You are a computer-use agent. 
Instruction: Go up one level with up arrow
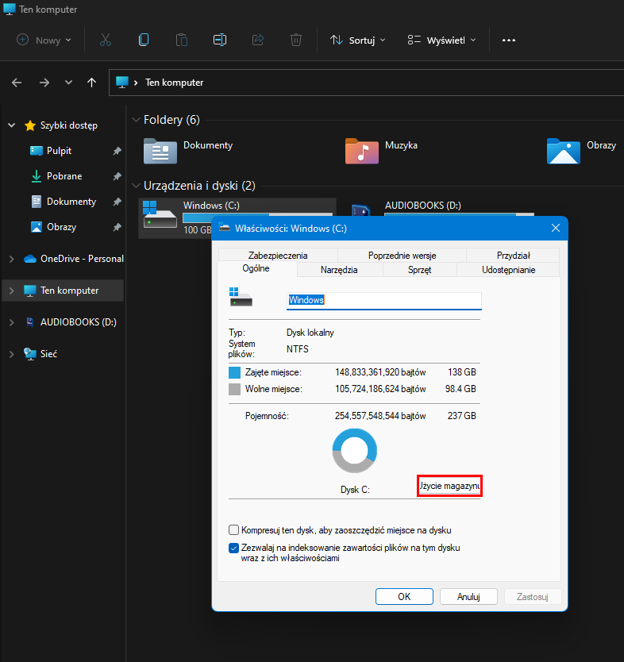click(91, 83)
